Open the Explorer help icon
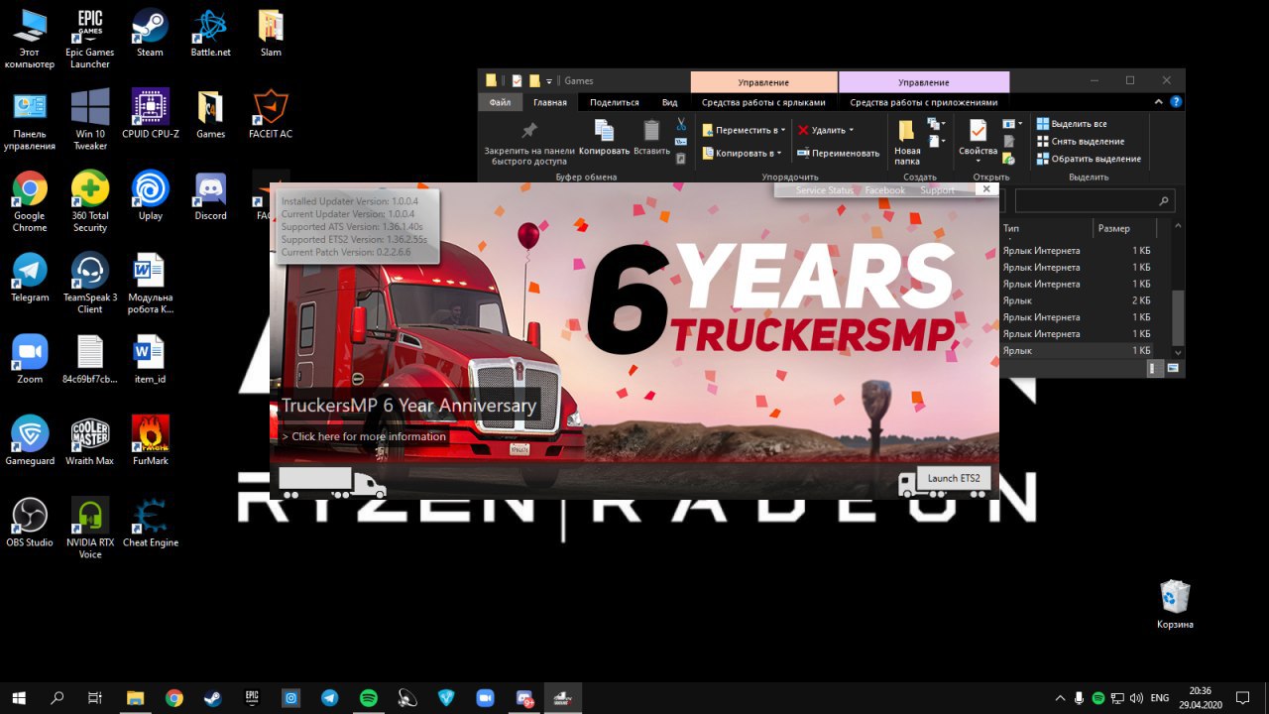 1176,102
